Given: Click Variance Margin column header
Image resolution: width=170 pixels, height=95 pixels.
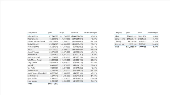Looking at the screenshot, I should click(x=90, y=32).
